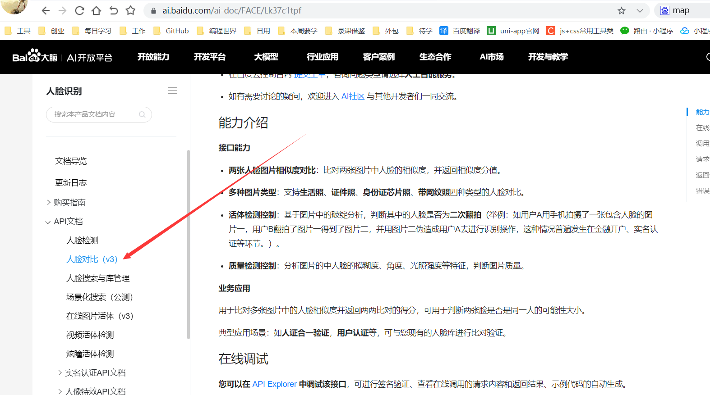Jump to 调用 anchor in right outline

(702, 144)
